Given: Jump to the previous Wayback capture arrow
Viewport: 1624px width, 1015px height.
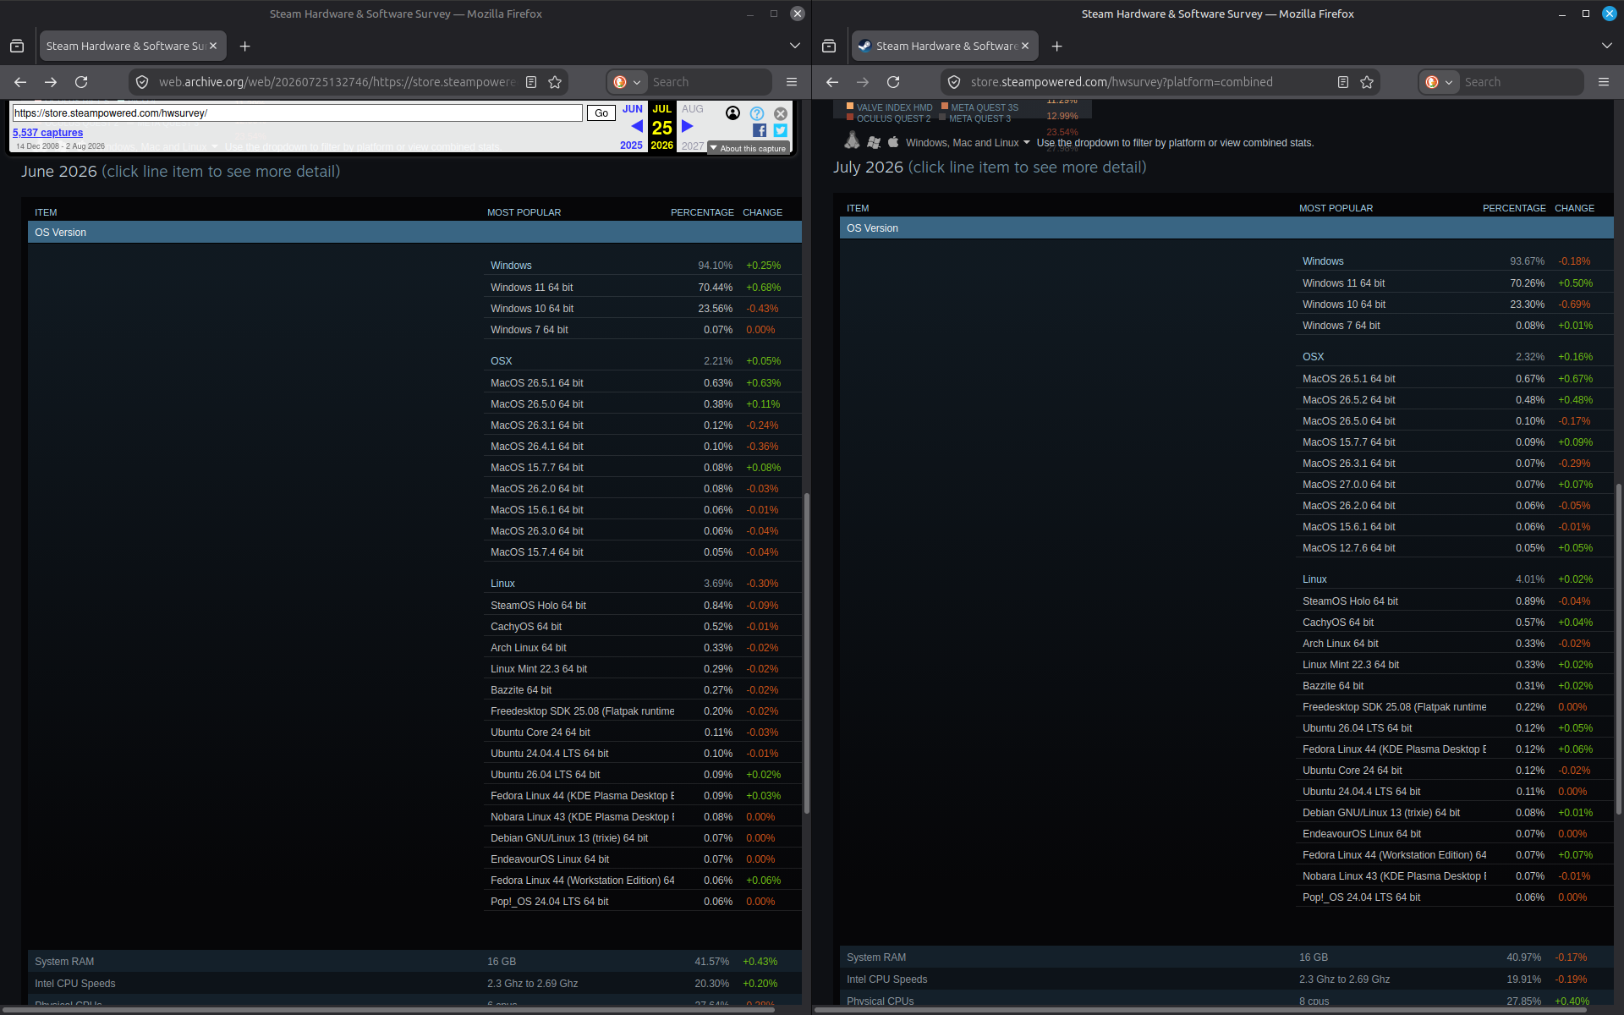Looking at the screenshot, I should (637, 126).
